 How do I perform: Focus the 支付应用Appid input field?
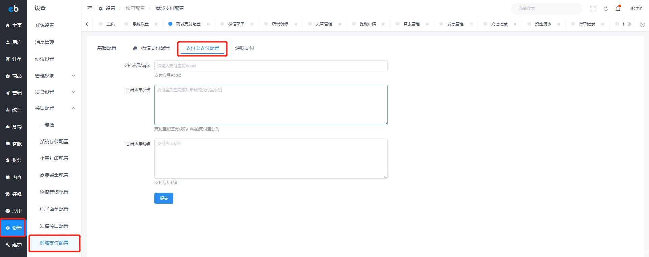click(x=271, y=66)
